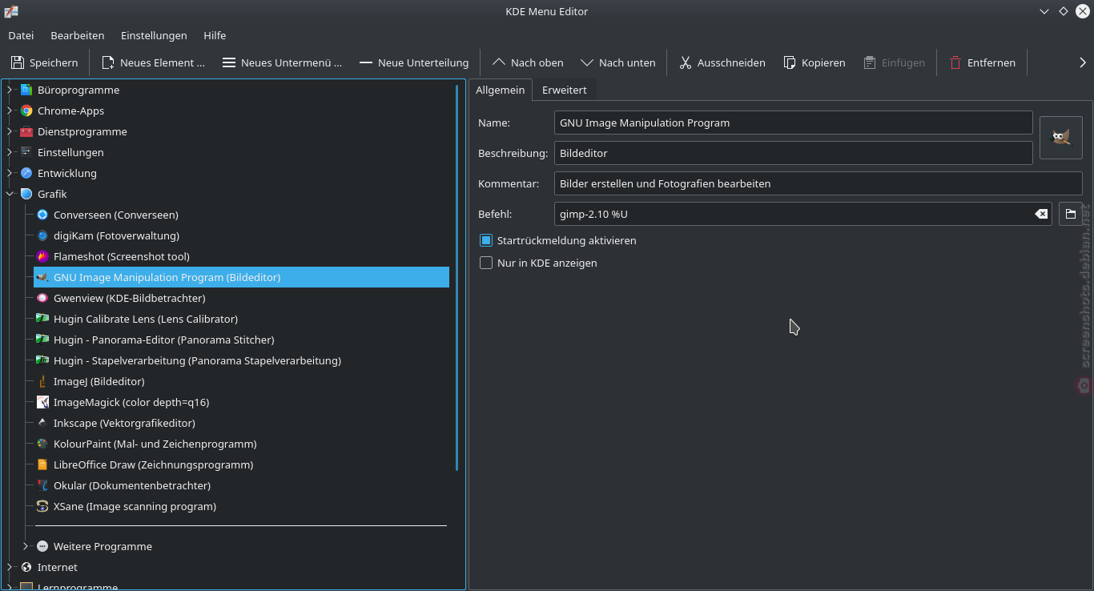Viewport: 1094px width, 591px height.
Task: Expand Büroprogramme category
Action: tap(10, 90)
